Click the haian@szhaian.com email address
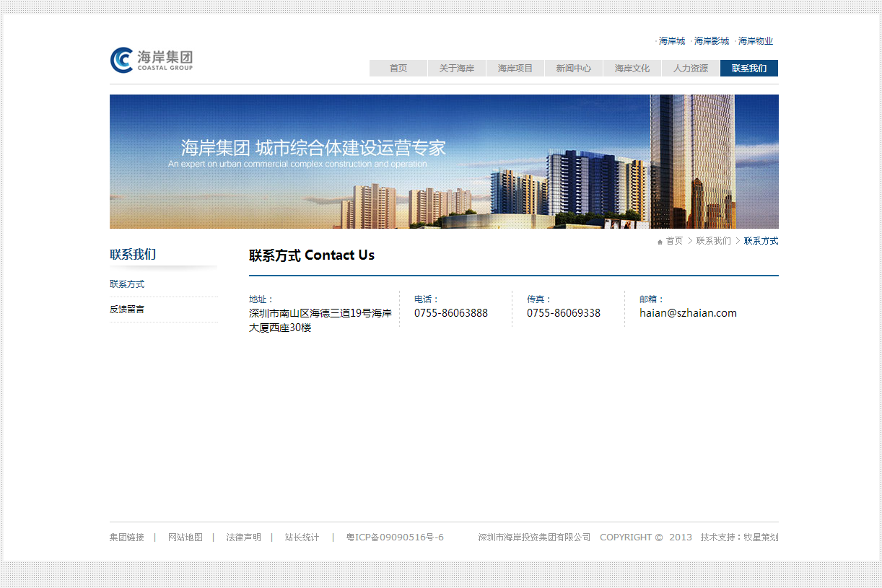882x588 pixels. pos(688,312)
